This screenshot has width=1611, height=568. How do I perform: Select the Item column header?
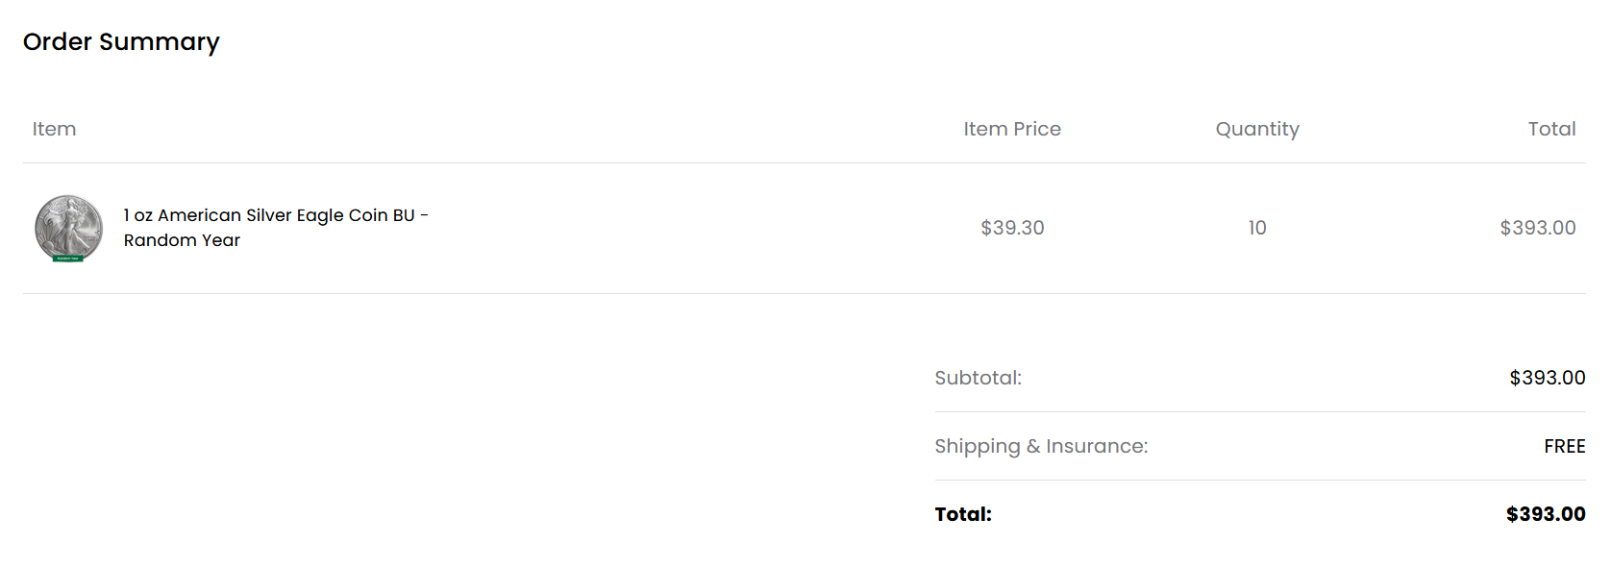54,129
